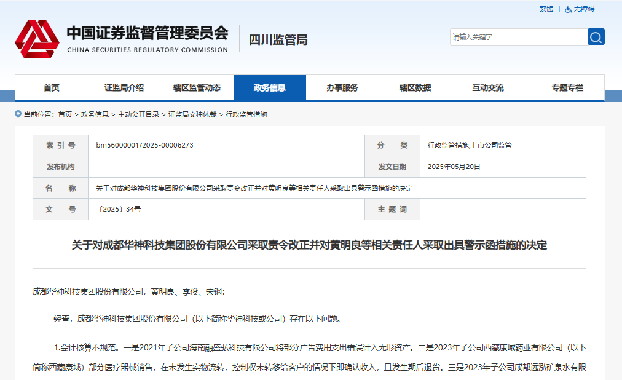622x380 pixels.
Task: Switch to Traditional Chinese via 繁體 link
Action: coord(546,9)
